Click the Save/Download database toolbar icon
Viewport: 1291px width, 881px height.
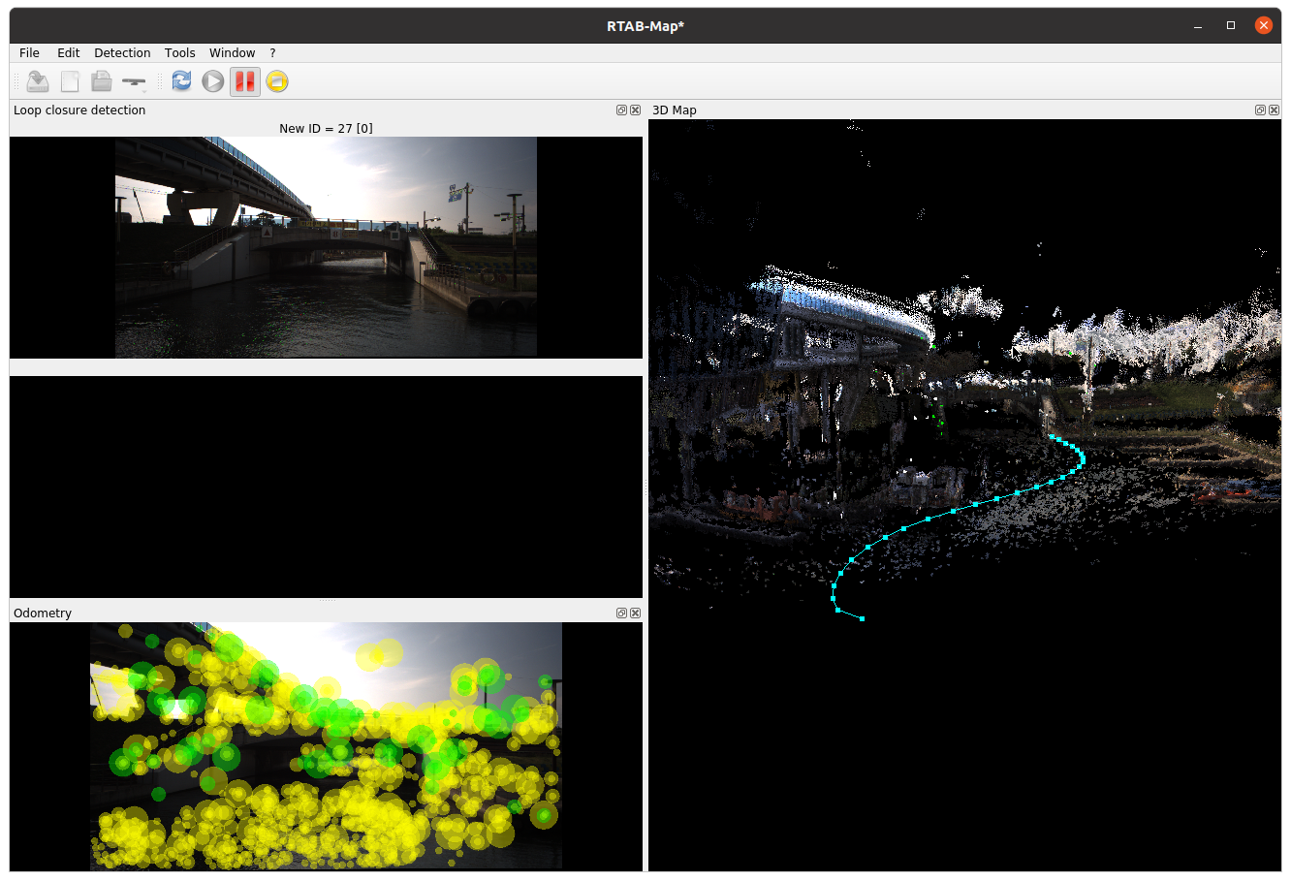pyautogui.click(x=38, y=81)
